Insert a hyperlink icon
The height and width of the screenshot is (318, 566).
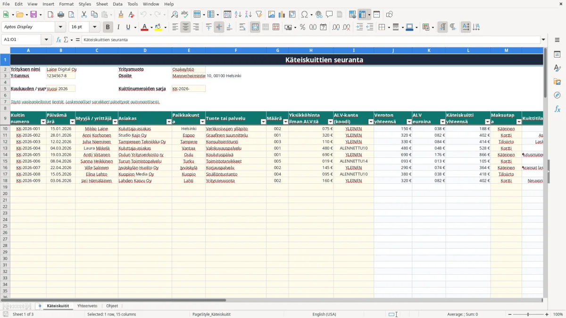click(x=319, y=15)
